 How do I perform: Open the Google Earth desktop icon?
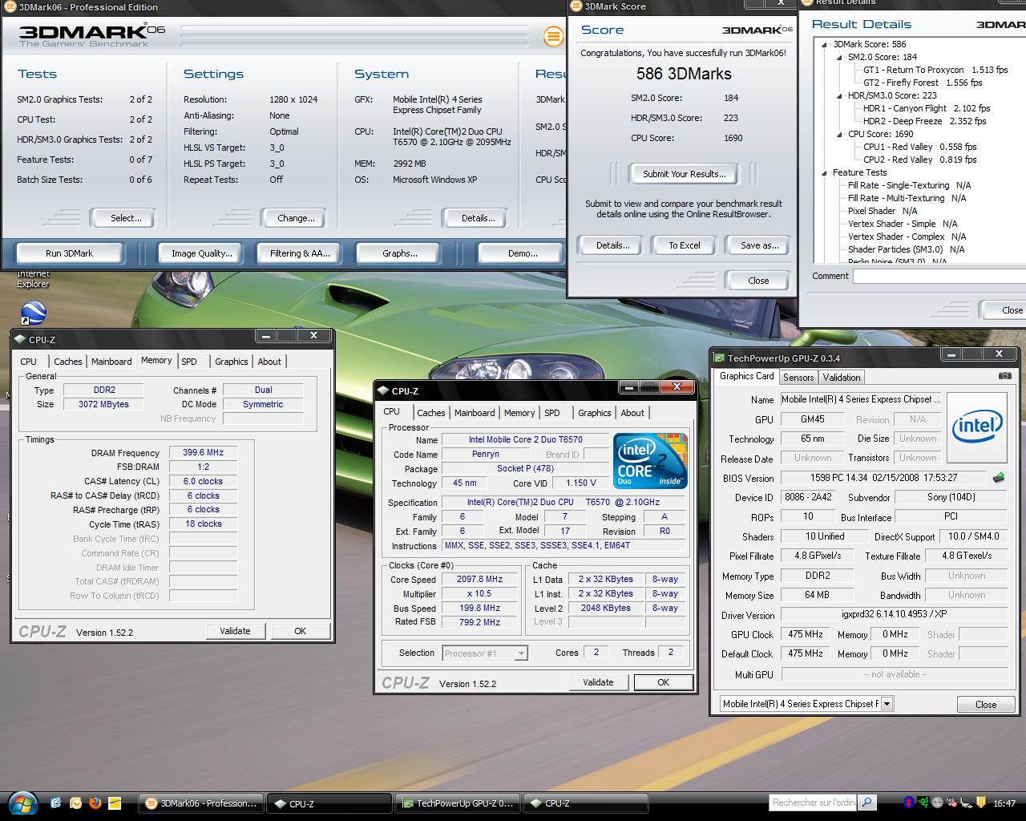tap(33, 312)
